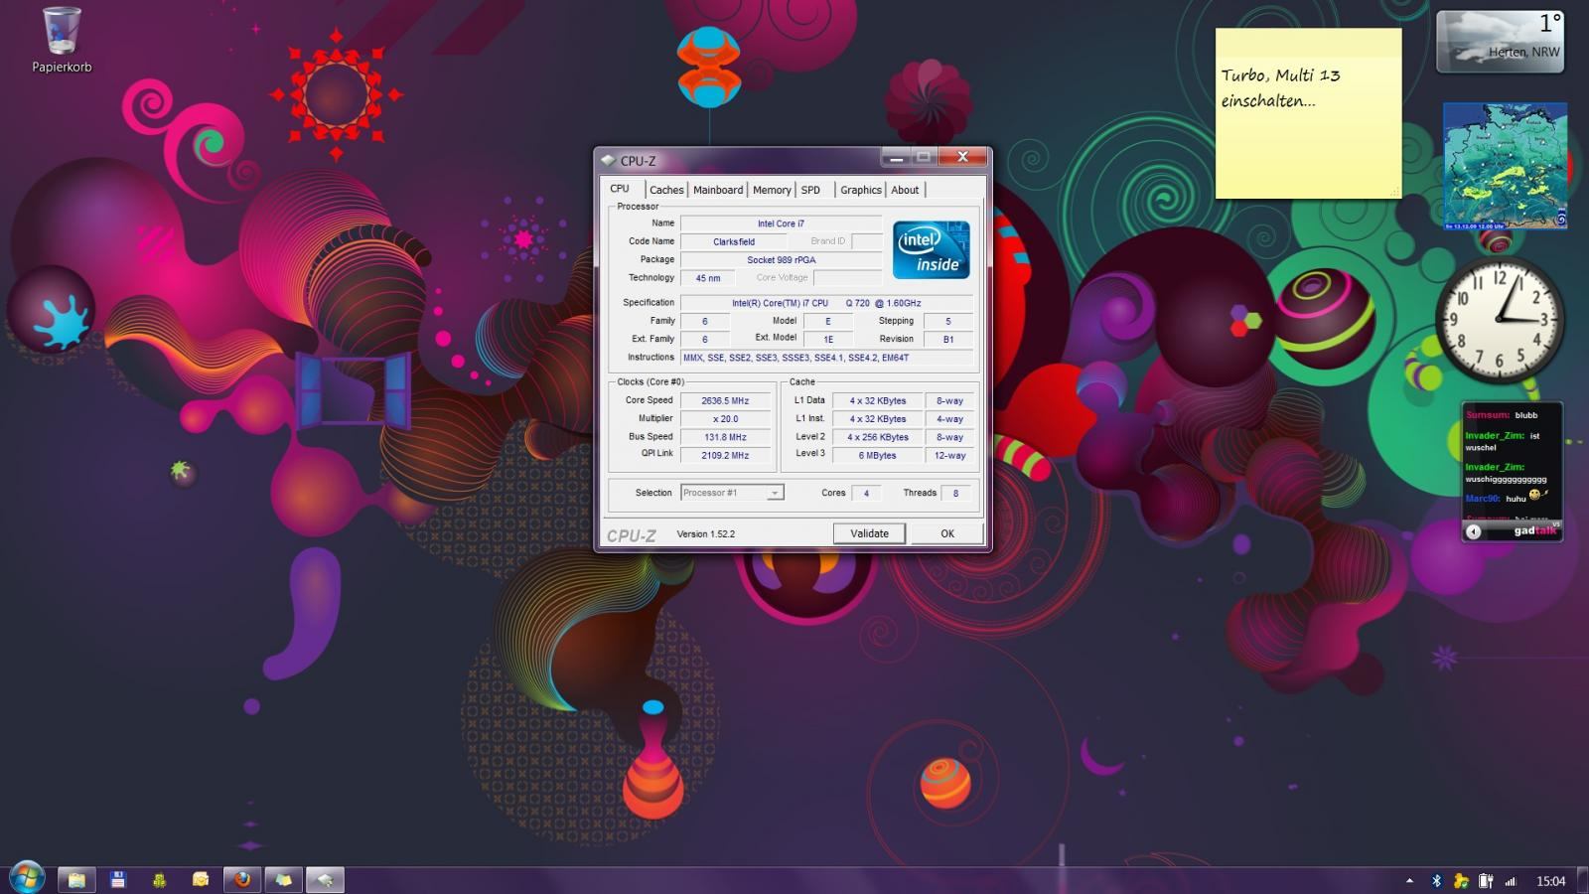Click the Core Speed 2636.5 MHz value

(725, 401)
